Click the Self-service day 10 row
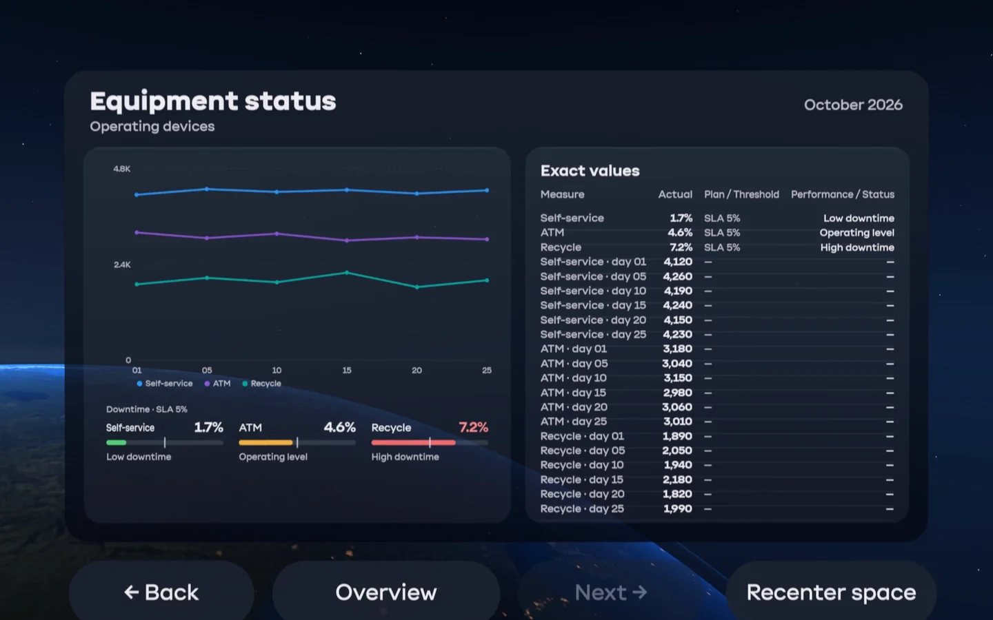 (x=717, y=291)
